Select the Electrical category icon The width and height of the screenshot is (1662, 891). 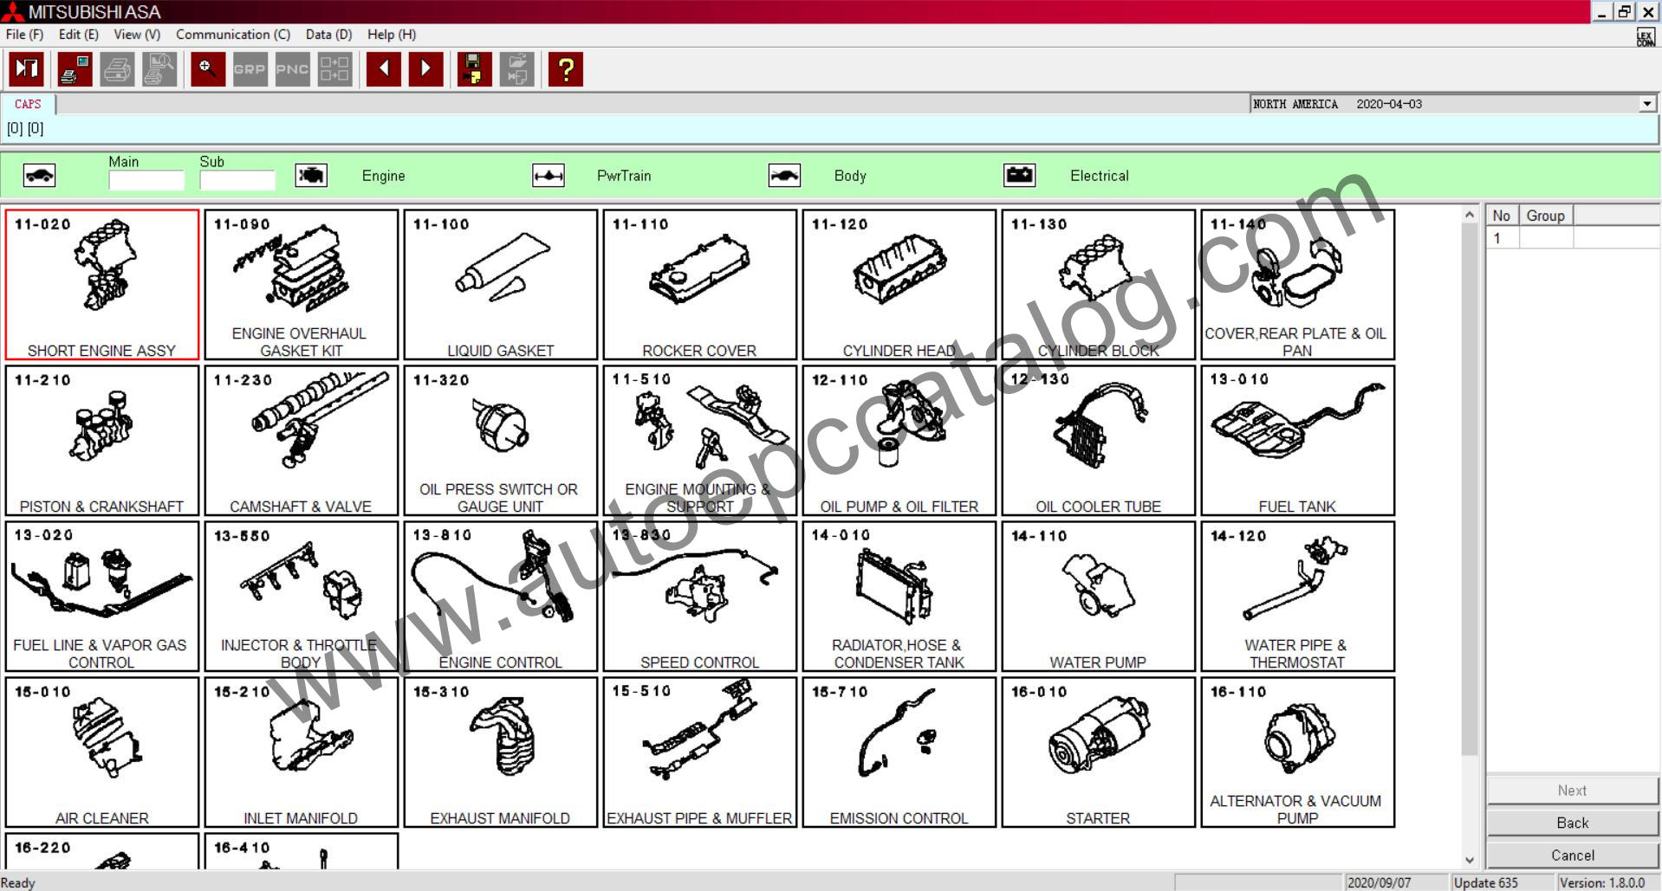pyautogui.click(x=1019, y=176)
